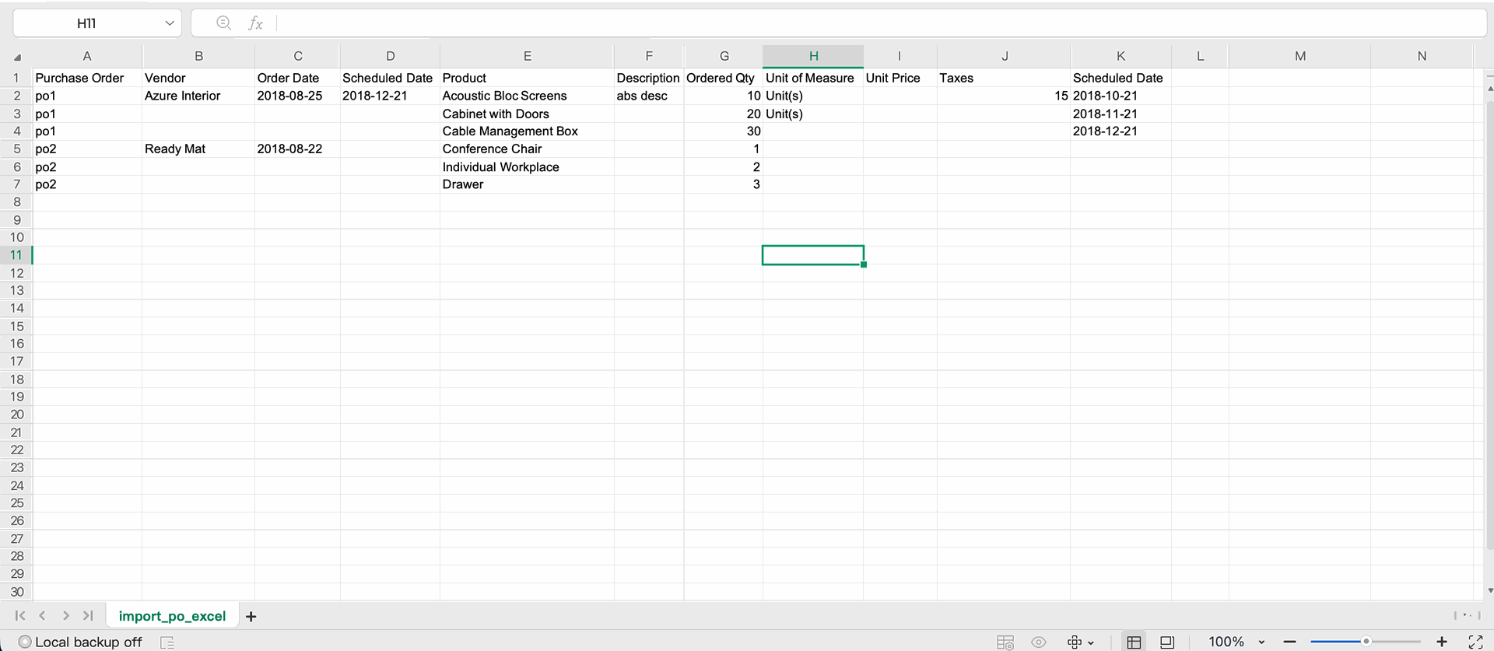
Task: Go to the previous sheet tab
Action: [x=43, y=616]
